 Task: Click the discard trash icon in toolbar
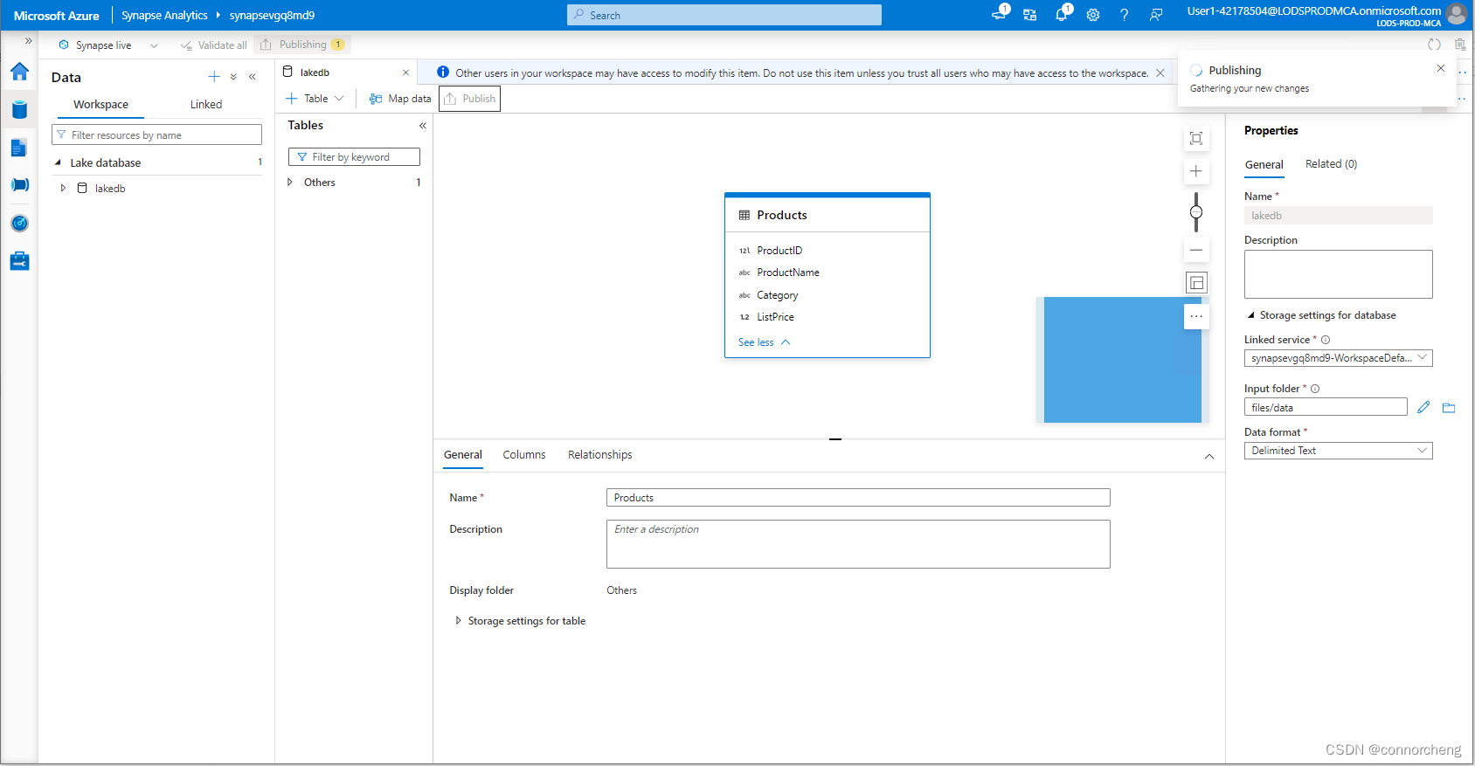pos(1460,45)
